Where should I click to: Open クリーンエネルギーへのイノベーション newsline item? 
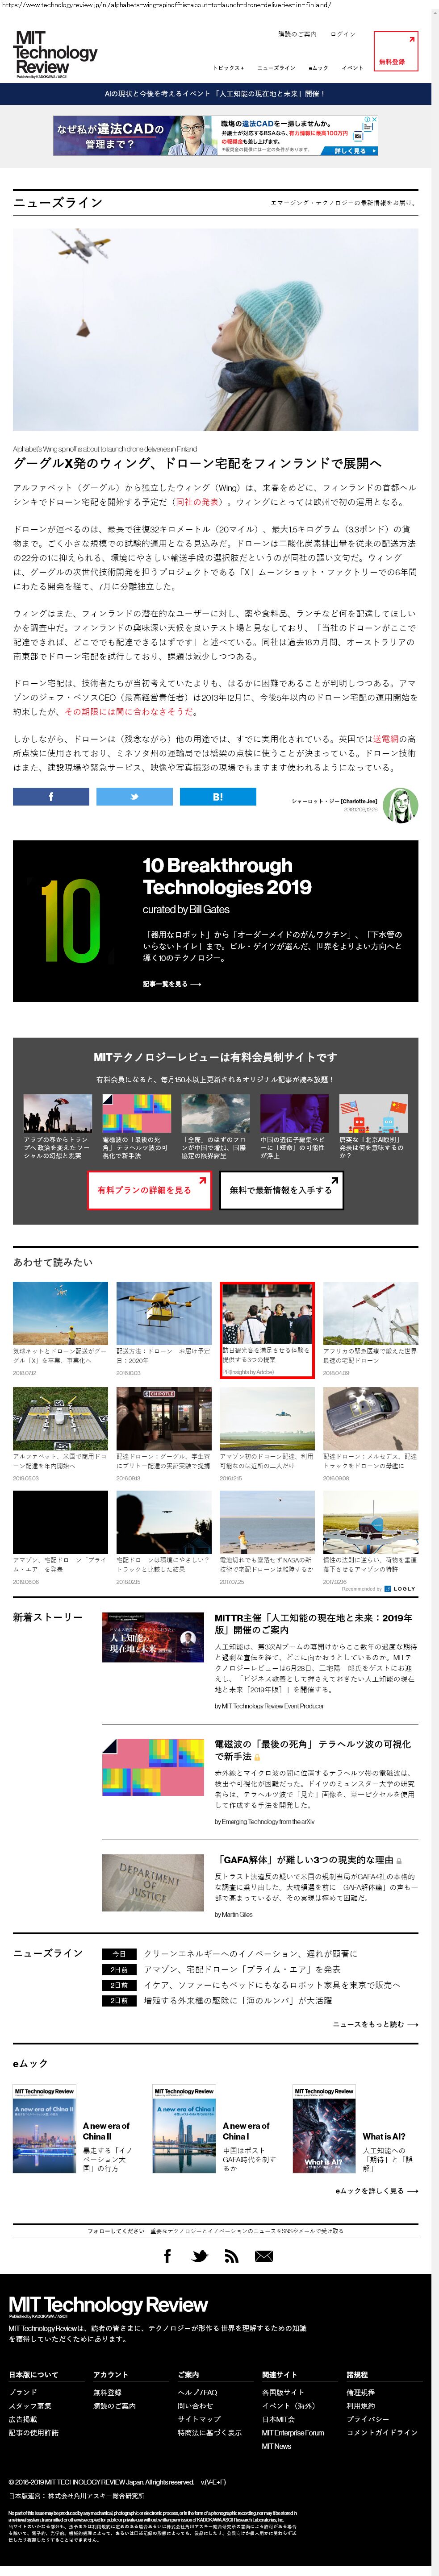pos(250,1953)
